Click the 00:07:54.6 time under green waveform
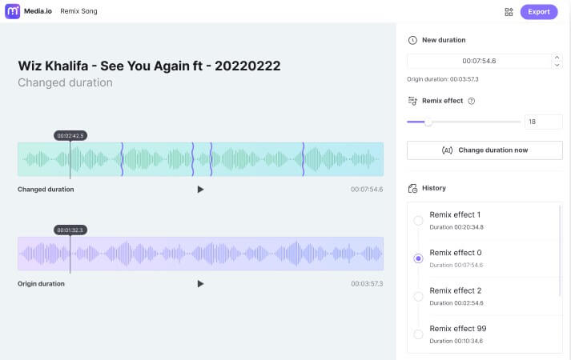 pyautogui.click(x=367, y=190)
